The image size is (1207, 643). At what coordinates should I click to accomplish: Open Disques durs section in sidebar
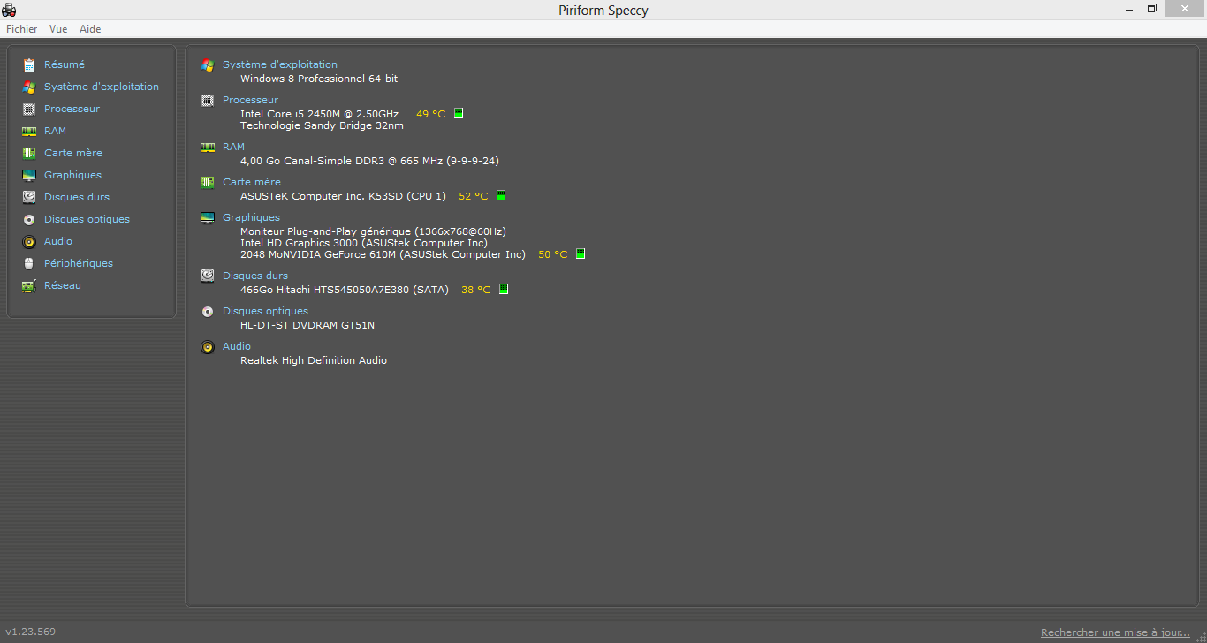[x=77, y=197]
